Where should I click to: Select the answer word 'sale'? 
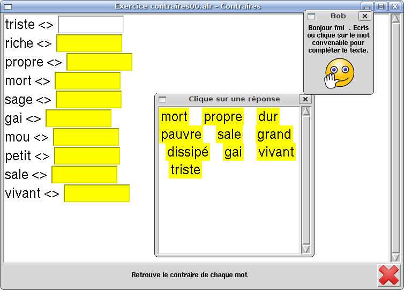[229, 135]
